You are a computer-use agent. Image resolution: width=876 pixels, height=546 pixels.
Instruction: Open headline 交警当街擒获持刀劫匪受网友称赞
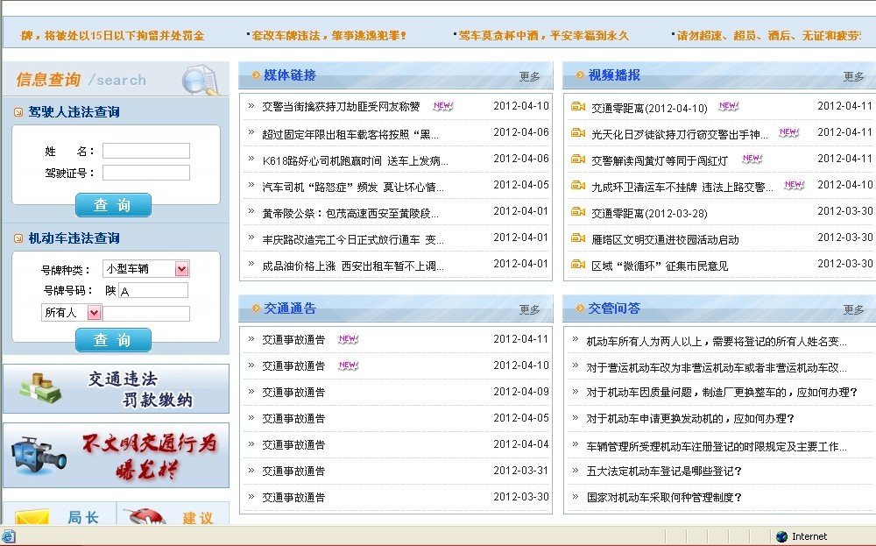pyautogui.click(x=342, y=106)
